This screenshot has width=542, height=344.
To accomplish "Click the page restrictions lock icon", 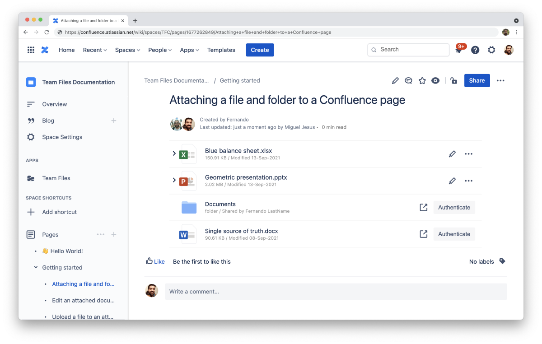I will point(453,81).
